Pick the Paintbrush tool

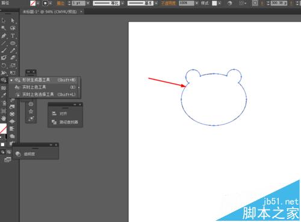[4, 51]
